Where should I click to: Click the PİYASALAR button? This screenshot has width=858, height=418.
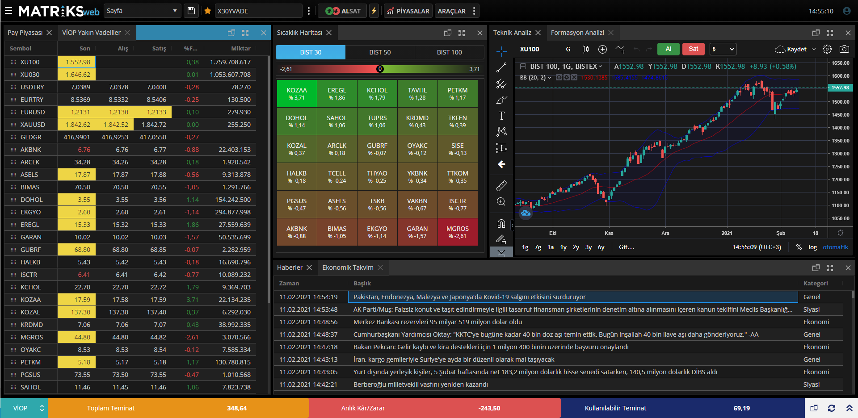tap(408, 11)
